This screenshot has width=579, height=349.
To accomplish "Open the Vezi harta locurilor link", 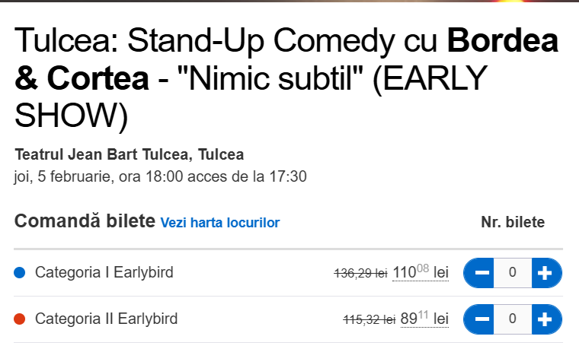I will 219,223.
